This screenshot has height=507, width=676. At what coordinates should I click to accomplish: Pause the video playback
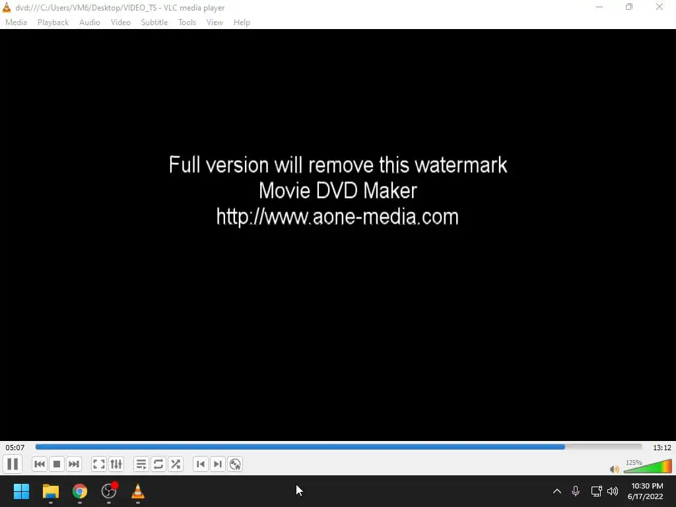[x=13, y=464]
